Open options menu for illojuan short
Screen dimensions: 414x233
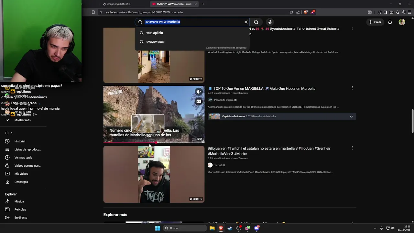point(352,148)
